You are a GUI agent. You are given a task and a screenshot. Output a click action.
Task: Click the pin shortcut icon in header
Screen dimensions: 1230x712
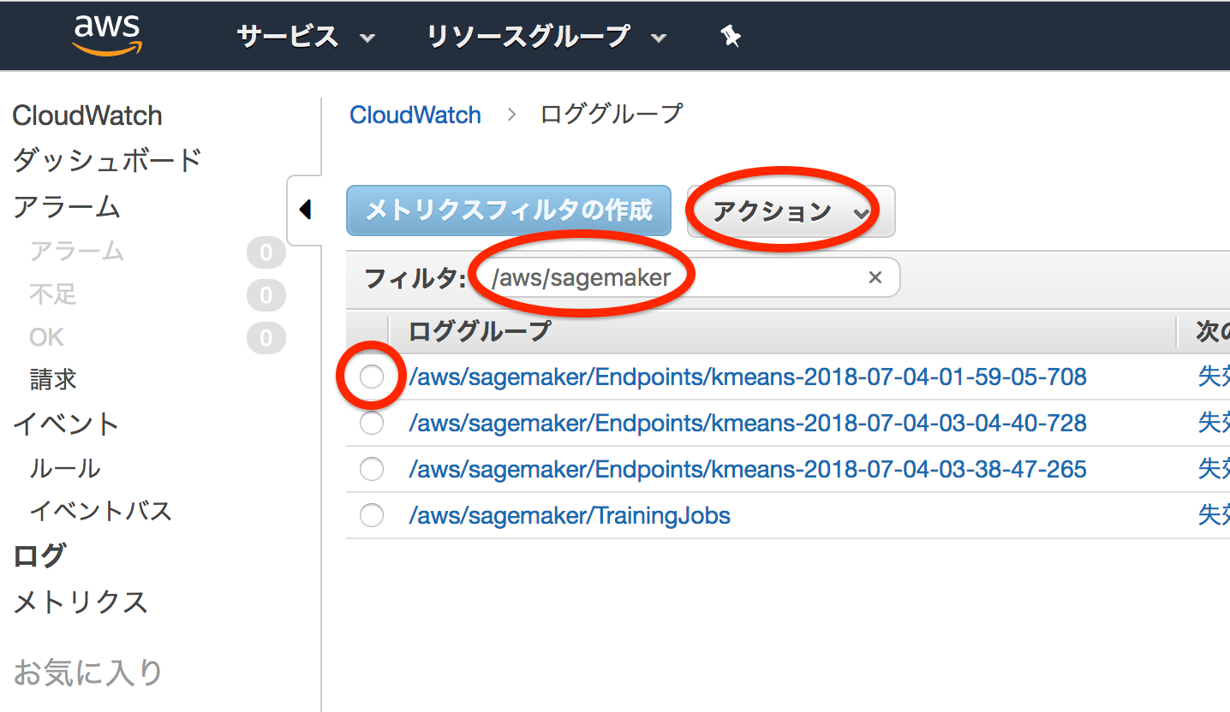click(731, 37)
